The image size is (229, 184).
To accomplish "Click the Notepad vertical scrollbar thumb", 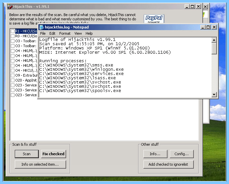I will [214, 48].
